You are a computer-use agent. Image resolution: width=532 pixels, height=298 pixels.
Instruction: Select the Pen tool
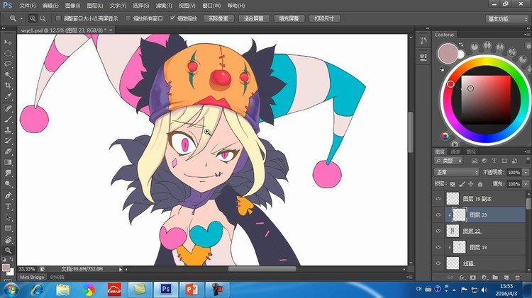tap(8, 195)
